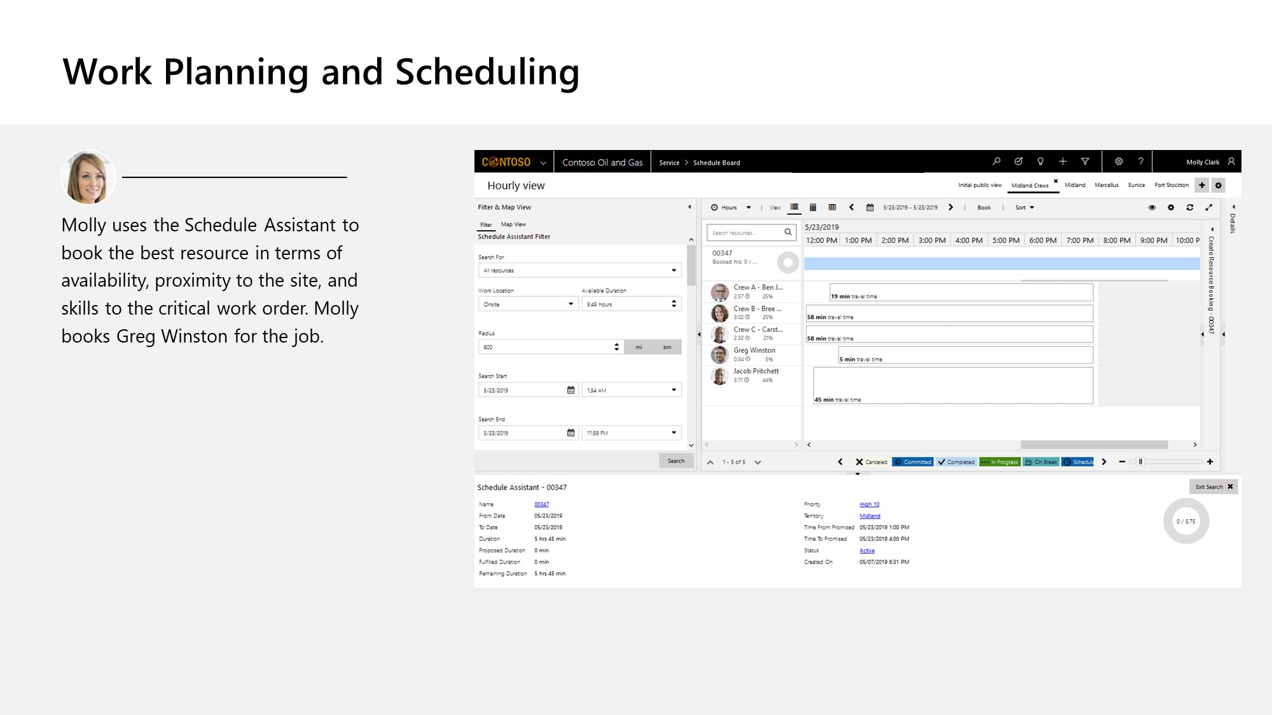1272x715 pixels.
Task: Open the date picker calendar icon
Action: 870,207
